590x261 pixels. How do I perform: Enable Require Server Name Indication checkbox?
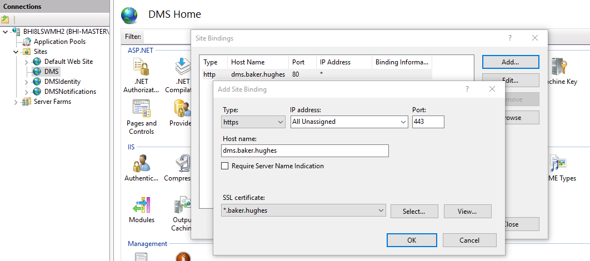click(x=225, y=166)
